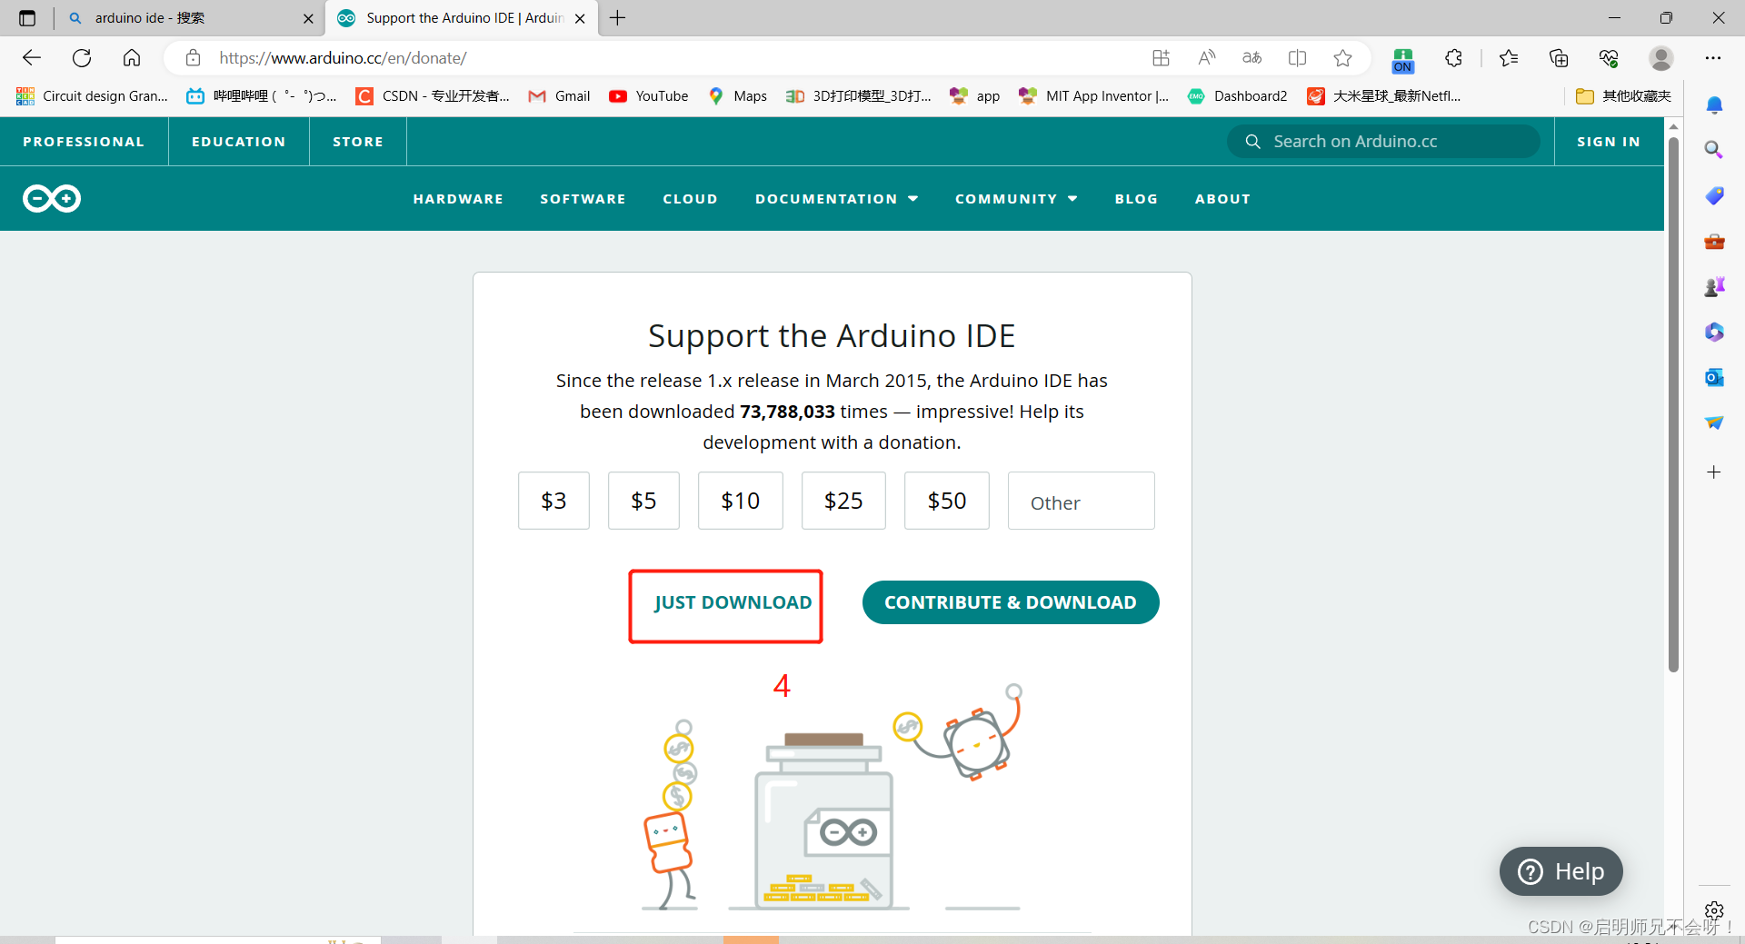The width and height of the screenshot is (1745, 944).
Task: Click the user profile avatar
Action: pos(1661,58)
